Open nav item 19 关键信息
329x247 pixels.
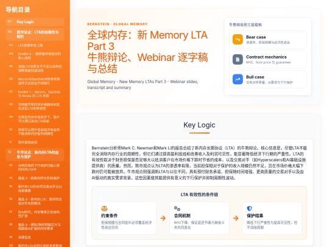(x=35, y=237)
